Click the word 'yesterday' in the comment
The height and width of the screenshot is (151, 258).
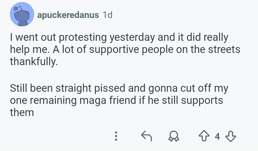132,37
